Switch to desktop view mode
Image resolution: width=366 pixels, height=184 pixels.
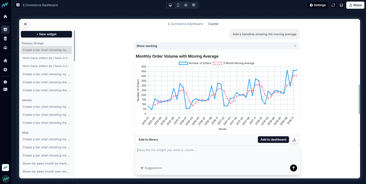click(x=170, y=5)
